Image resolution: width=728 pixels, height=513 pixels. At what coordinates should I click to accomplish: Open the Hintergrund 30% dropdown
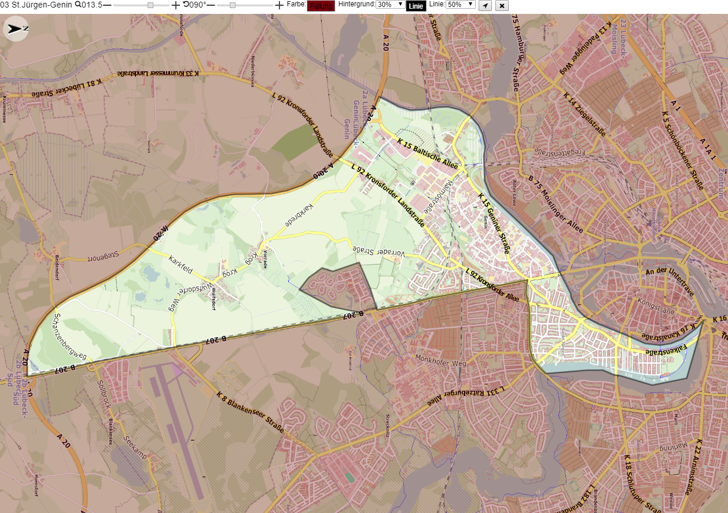coord(391,4)
